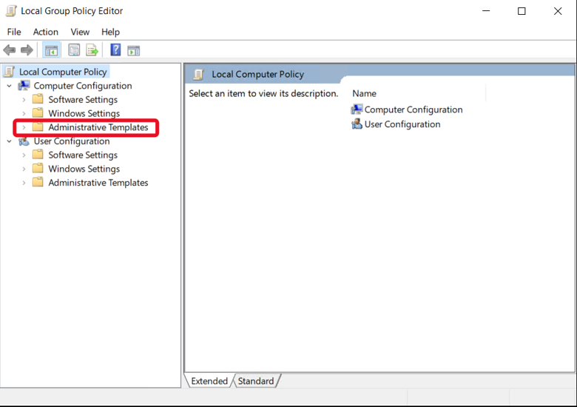Click folder icon of Administrative Templates under User Configuration

click(x=38, y=182)
